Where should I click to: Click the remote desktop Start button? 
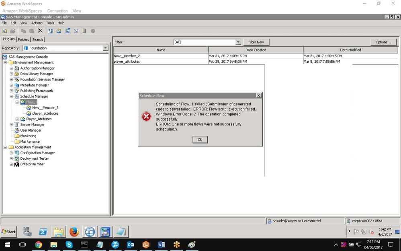tap(9, 232)
